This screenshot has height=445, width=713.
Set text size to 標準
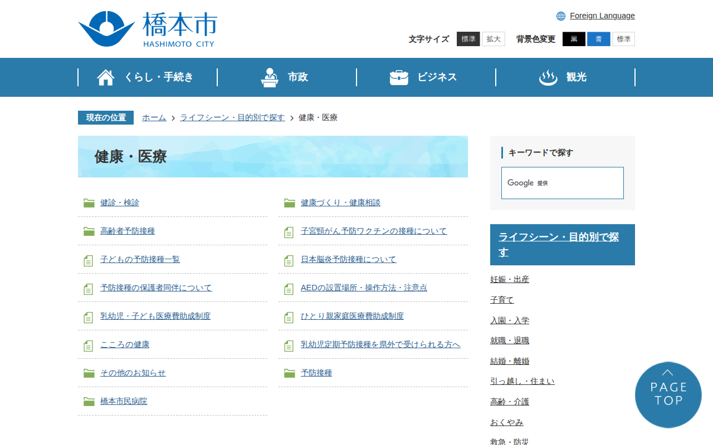click(468, 39)
